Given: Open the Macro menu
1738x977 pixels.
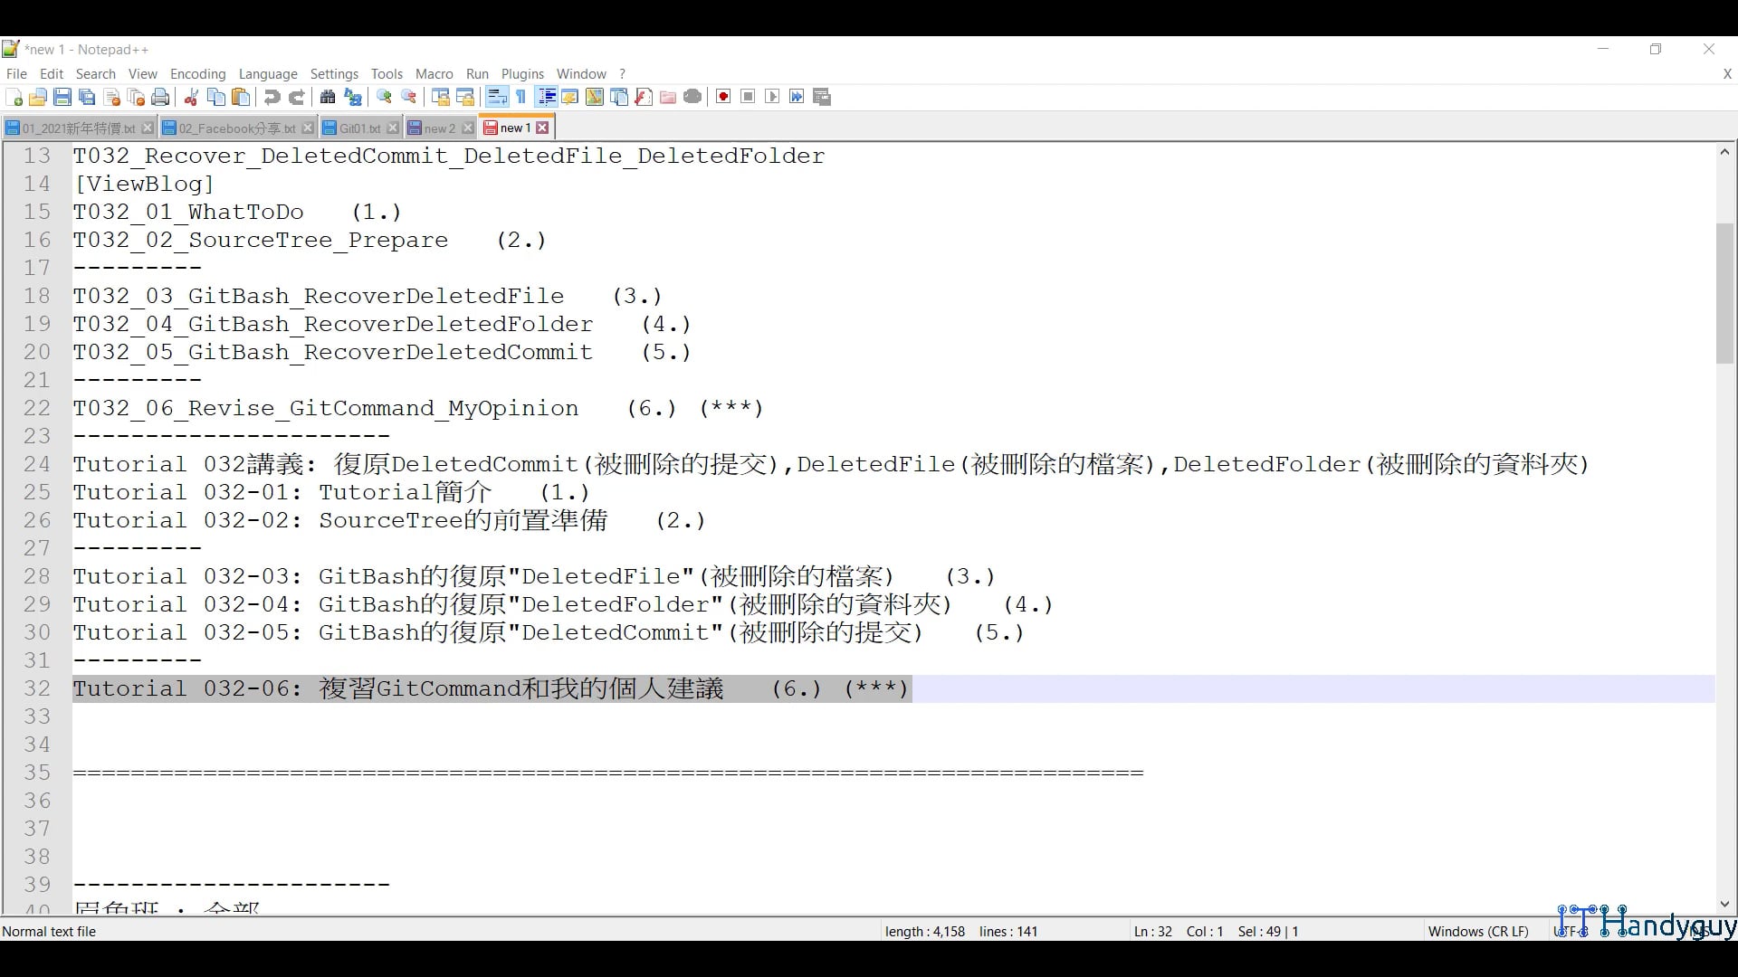Looking at the screenshot, I should pos(434,74).
